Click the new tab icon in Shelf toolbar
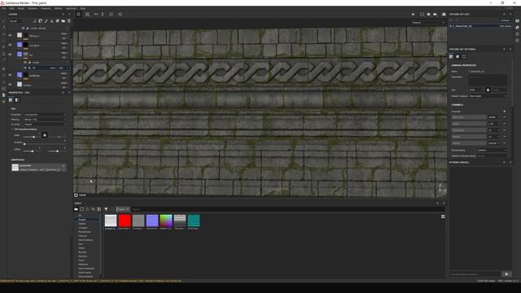 81,209
